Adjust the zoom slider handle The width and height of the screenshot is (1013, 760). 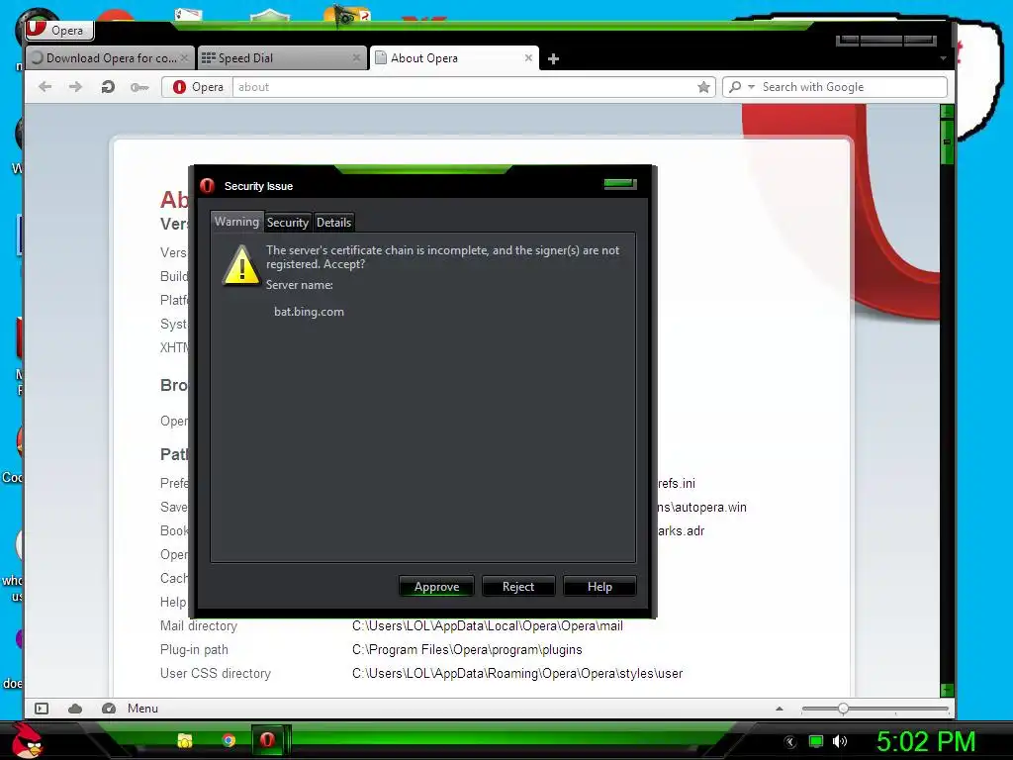click(x=843, y=709)
